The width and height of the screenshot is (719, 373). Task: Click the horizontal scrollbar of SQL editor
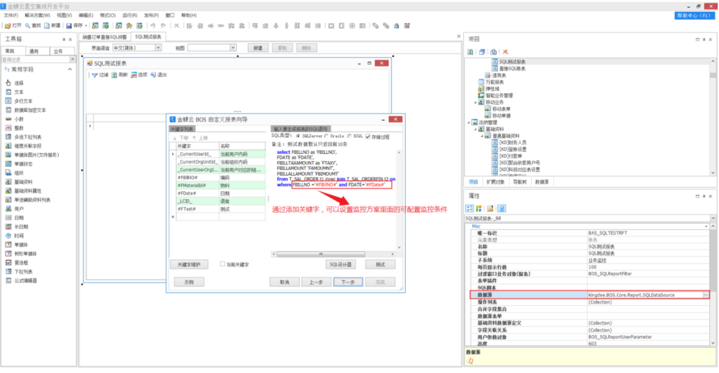click(x=333, y=254)
